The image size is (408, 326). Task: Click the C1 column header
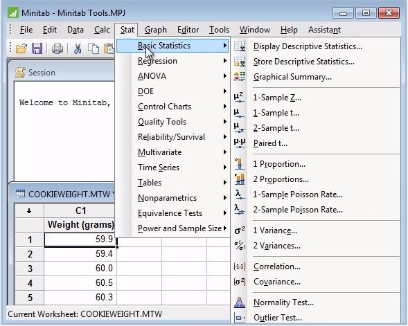click(x=80, y=210)
